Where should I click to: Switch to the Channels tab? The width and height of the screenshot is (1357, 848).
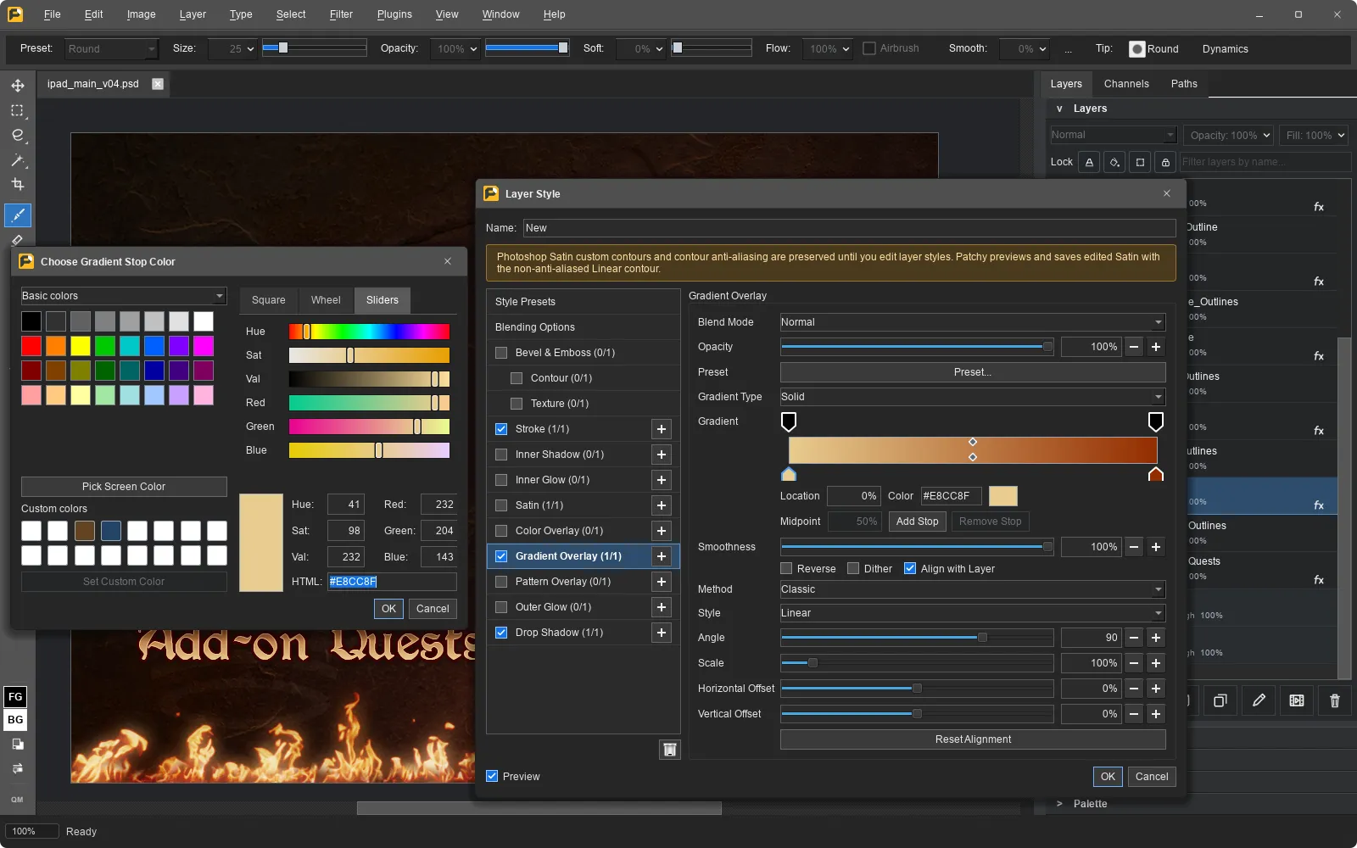pos(1126,84)
